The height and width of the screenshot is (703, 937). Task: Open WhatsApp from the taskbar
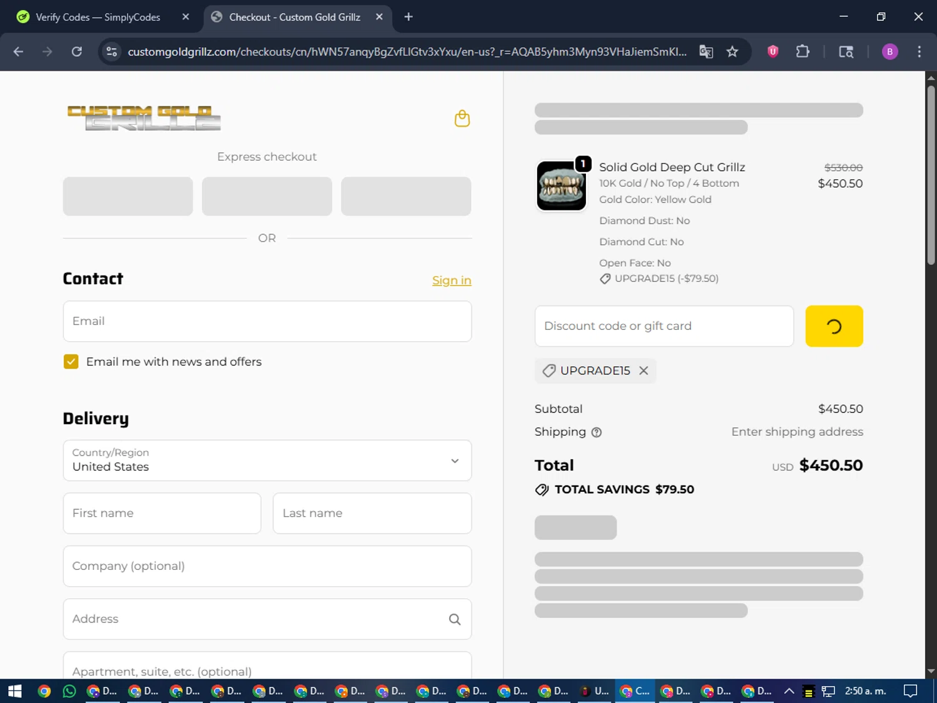pyautogui.click(x=69, y=691)
